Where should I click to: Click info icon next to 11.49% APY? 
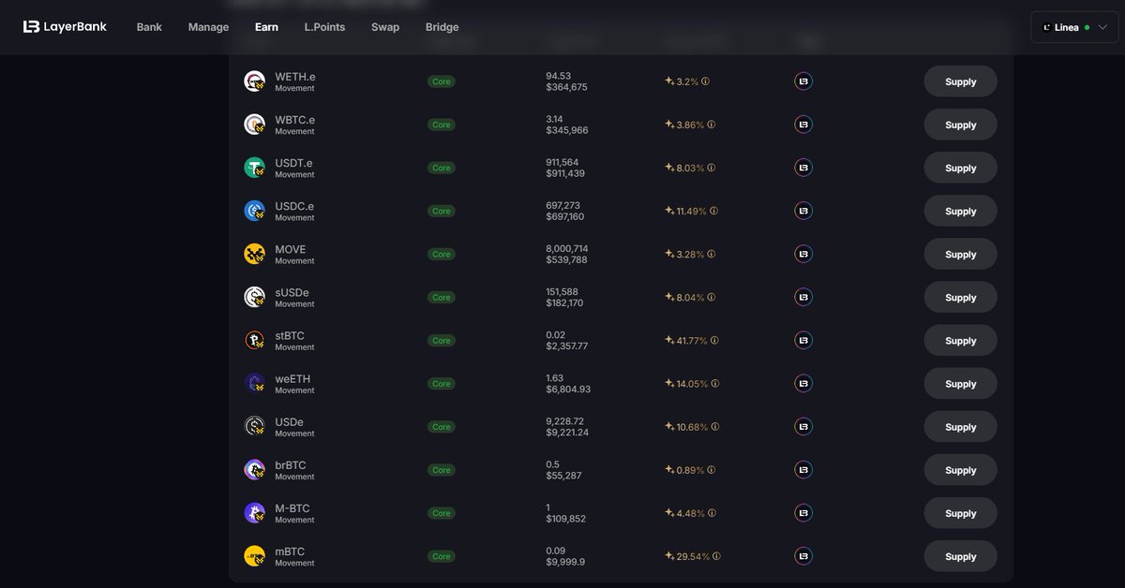tap(714, 211)
